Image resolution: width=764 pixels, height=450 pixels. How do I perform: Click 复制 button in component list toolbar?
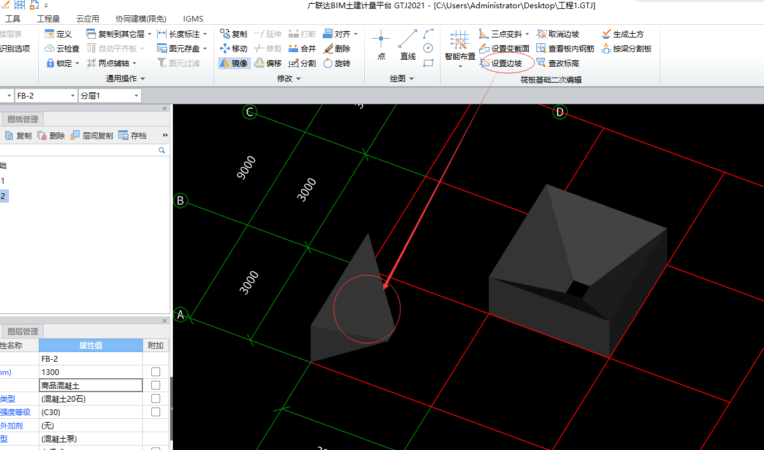18,135
